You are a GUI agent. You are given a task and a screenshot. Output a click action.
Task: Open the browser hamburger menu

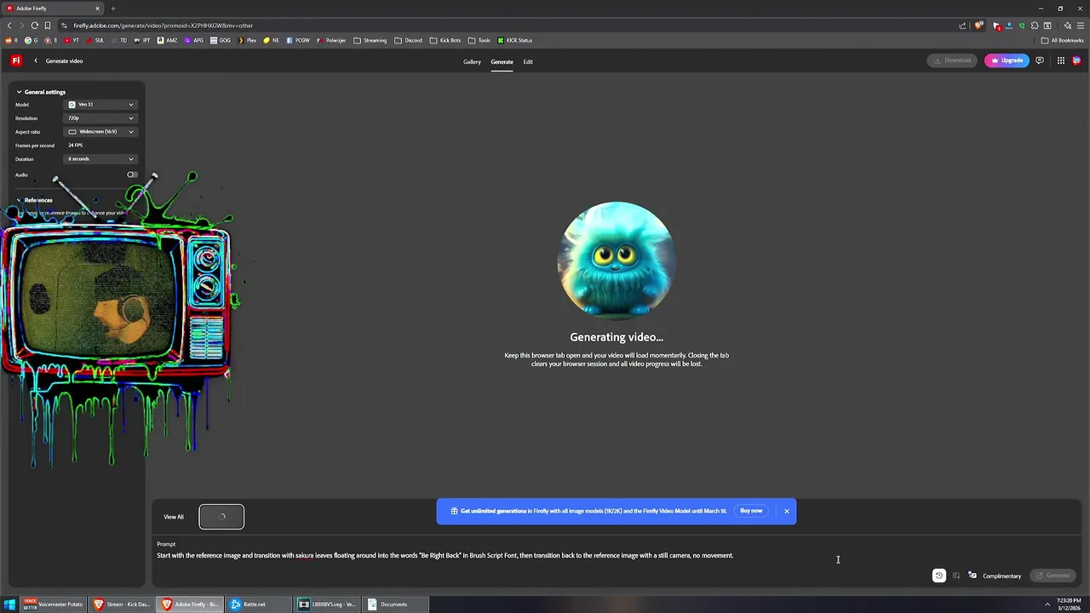1080,26
